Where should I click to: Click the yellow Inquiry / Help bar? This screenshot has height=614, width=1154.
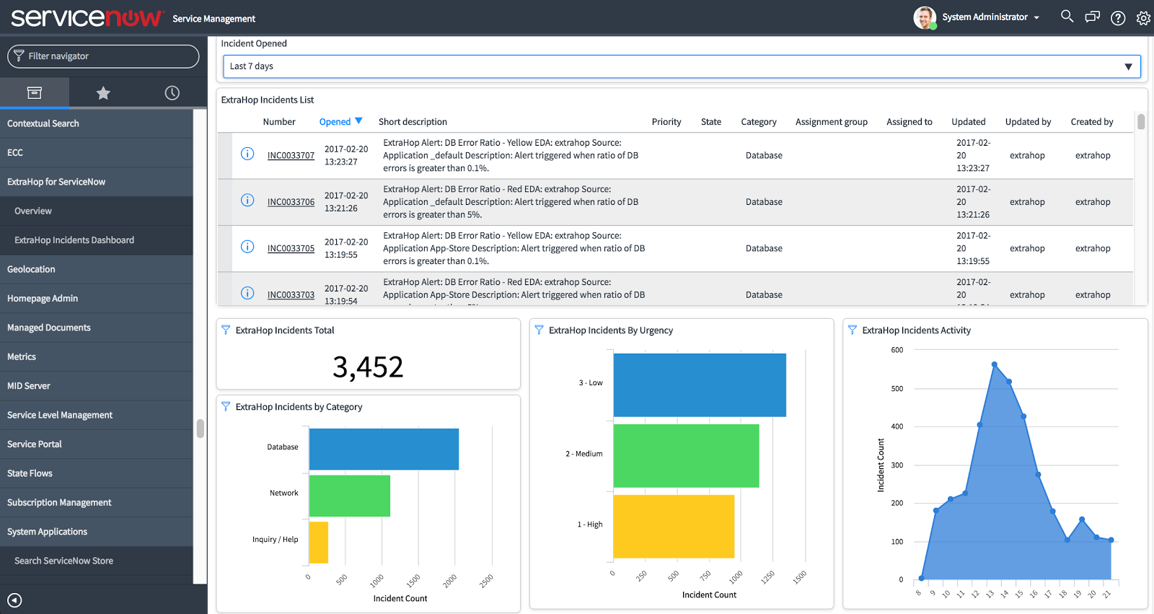coord(319,542)
